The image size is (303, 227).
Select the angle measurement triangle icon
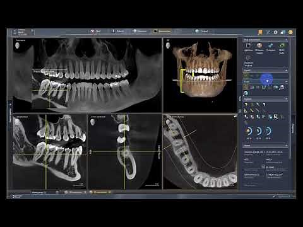[x=246, y=110]
